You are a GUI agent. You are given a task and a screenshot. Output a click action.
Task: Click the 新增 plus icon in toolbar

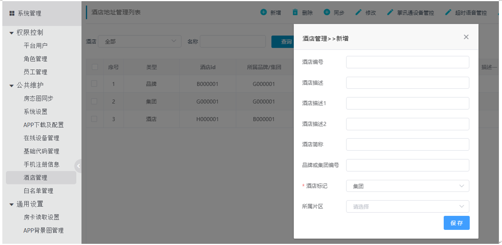pyautogui.click(x=264, y=12)
